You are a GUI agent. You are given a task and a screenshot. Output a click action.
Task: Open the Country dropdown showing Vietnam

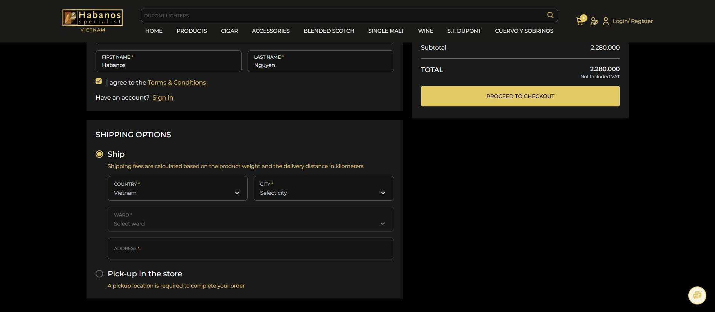[x=178, y=188]
